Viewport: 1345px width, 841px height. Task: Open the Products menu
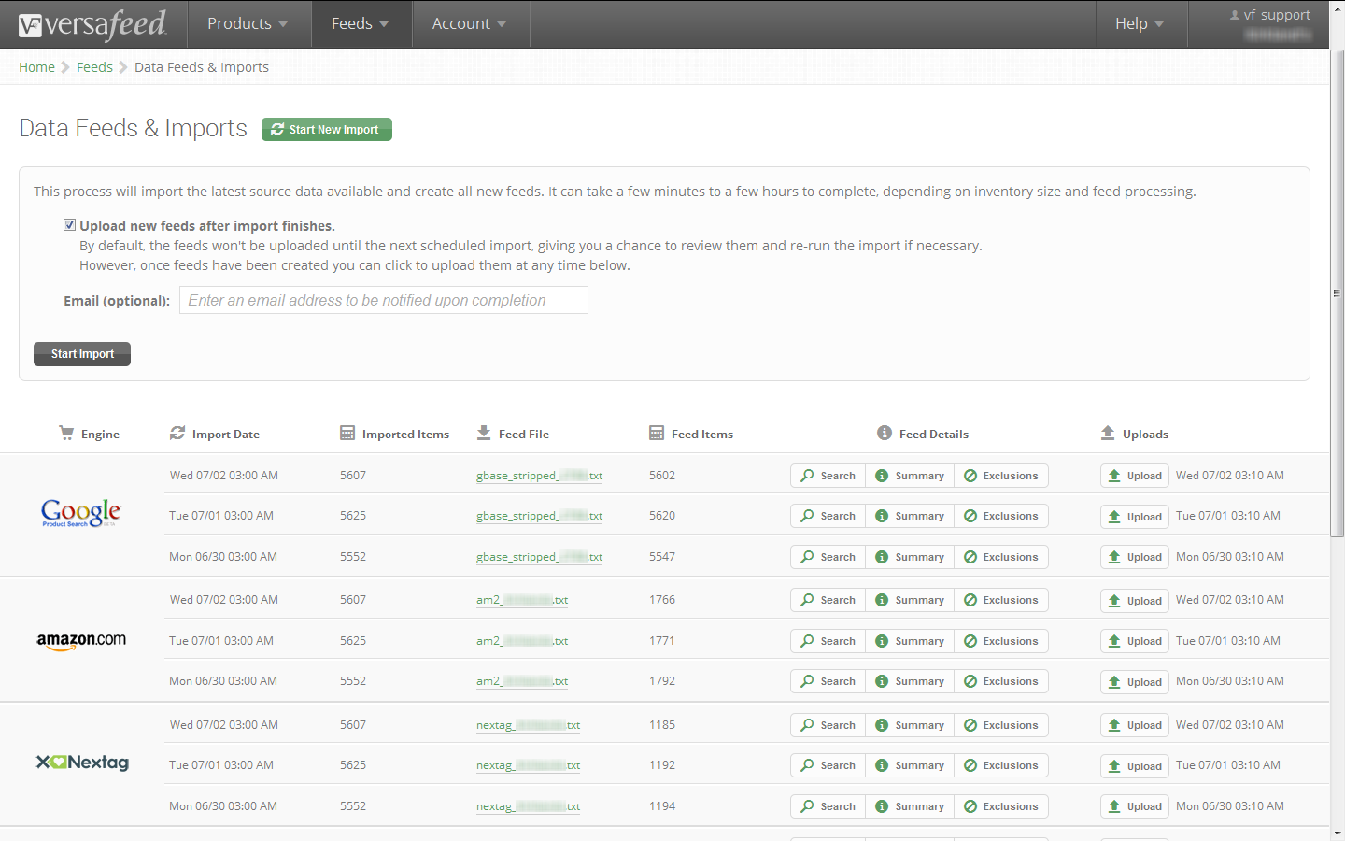pyautogui.click(x=248, y=24)
